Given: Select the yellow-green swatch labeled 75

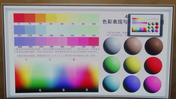Looking at the screenshot, I should [x=73, y=18].
